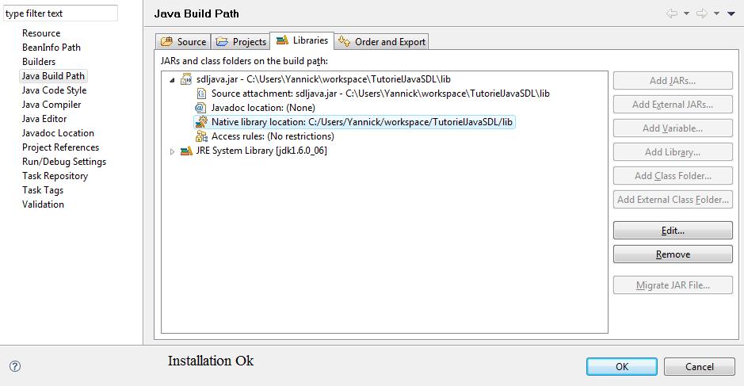Click the JRE System Library icon
Viewport: 744px width, 386px height.
tap(186, 151)
